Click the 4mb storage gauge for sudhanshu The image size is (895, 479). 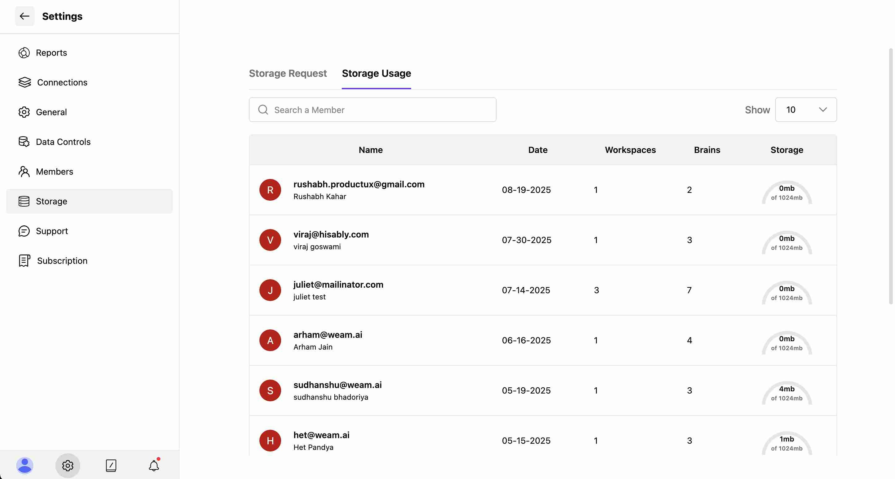[x=787, y=393]
